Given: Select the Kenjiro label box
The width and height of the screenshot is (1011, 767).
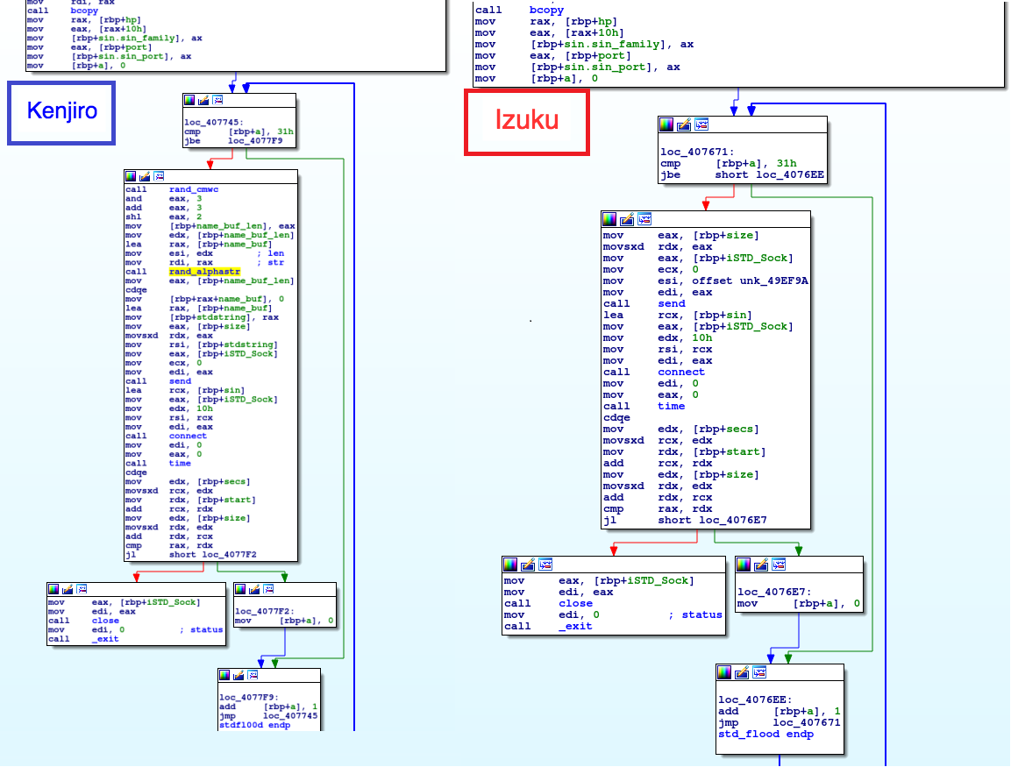Looking at the screenshot, I should click(61, 112).
